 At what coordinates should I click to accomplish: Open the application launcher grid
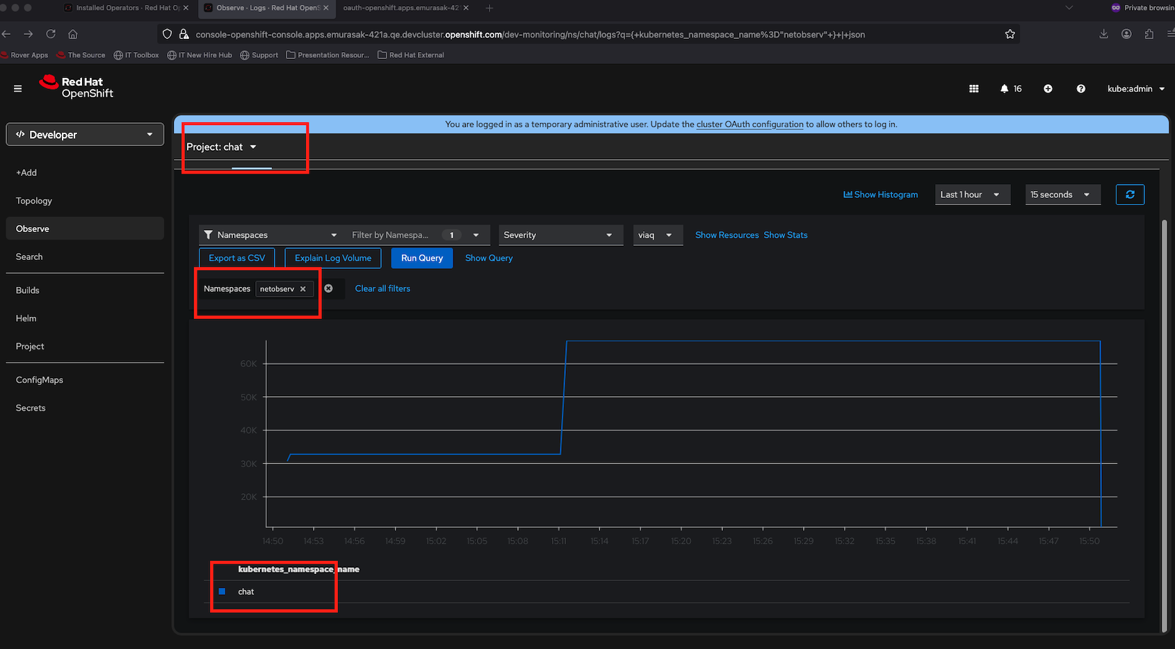pos(974,89)
